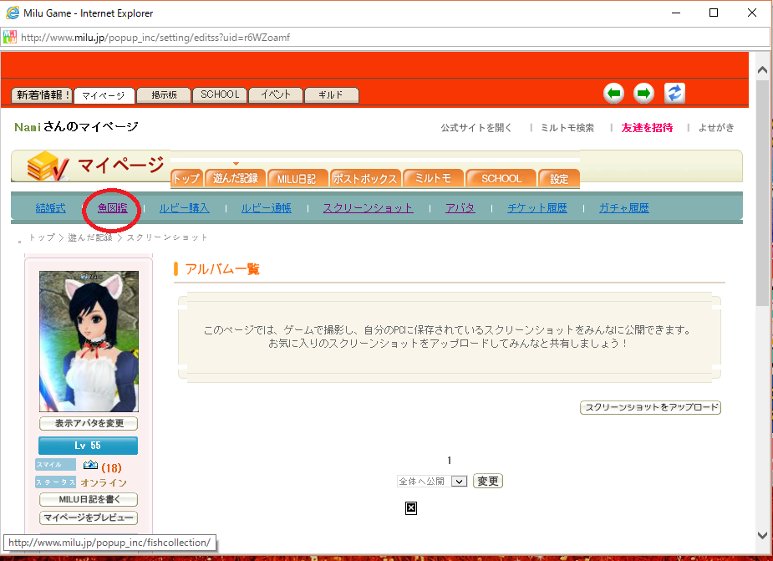This screenshot has width=773, height=561.
Task: Click the My Page book logo icon
Action: pos(46,166)
